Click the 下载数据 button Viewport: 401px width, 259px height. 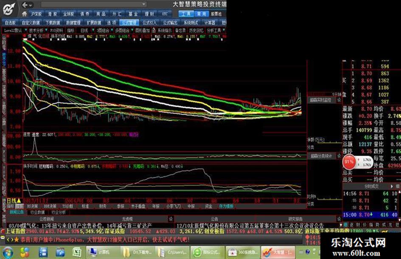(x=53, y=23)
